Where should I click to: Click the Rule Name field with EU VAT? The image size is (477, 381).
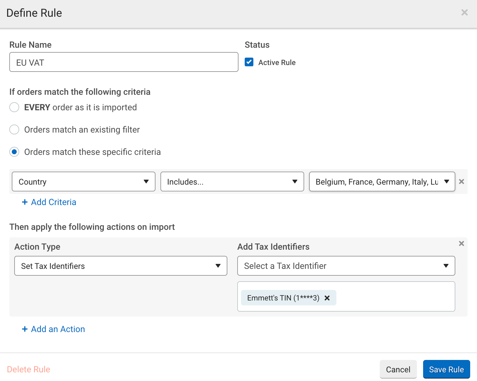[x=124, y=62]
